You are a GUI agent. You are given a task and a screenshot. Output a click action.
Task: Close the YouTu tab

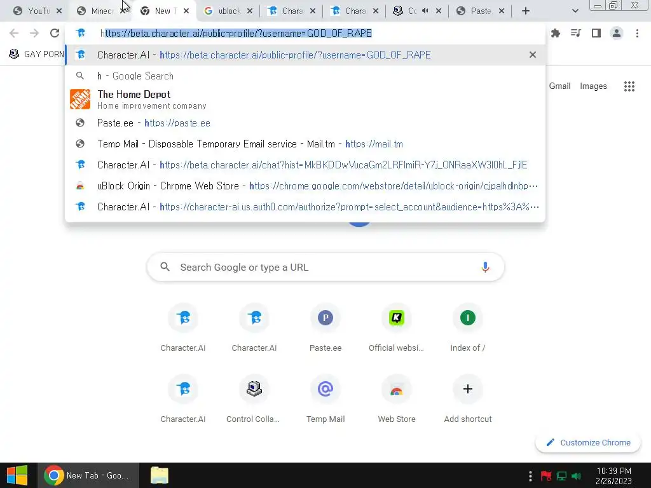click(x=59, y=11)
